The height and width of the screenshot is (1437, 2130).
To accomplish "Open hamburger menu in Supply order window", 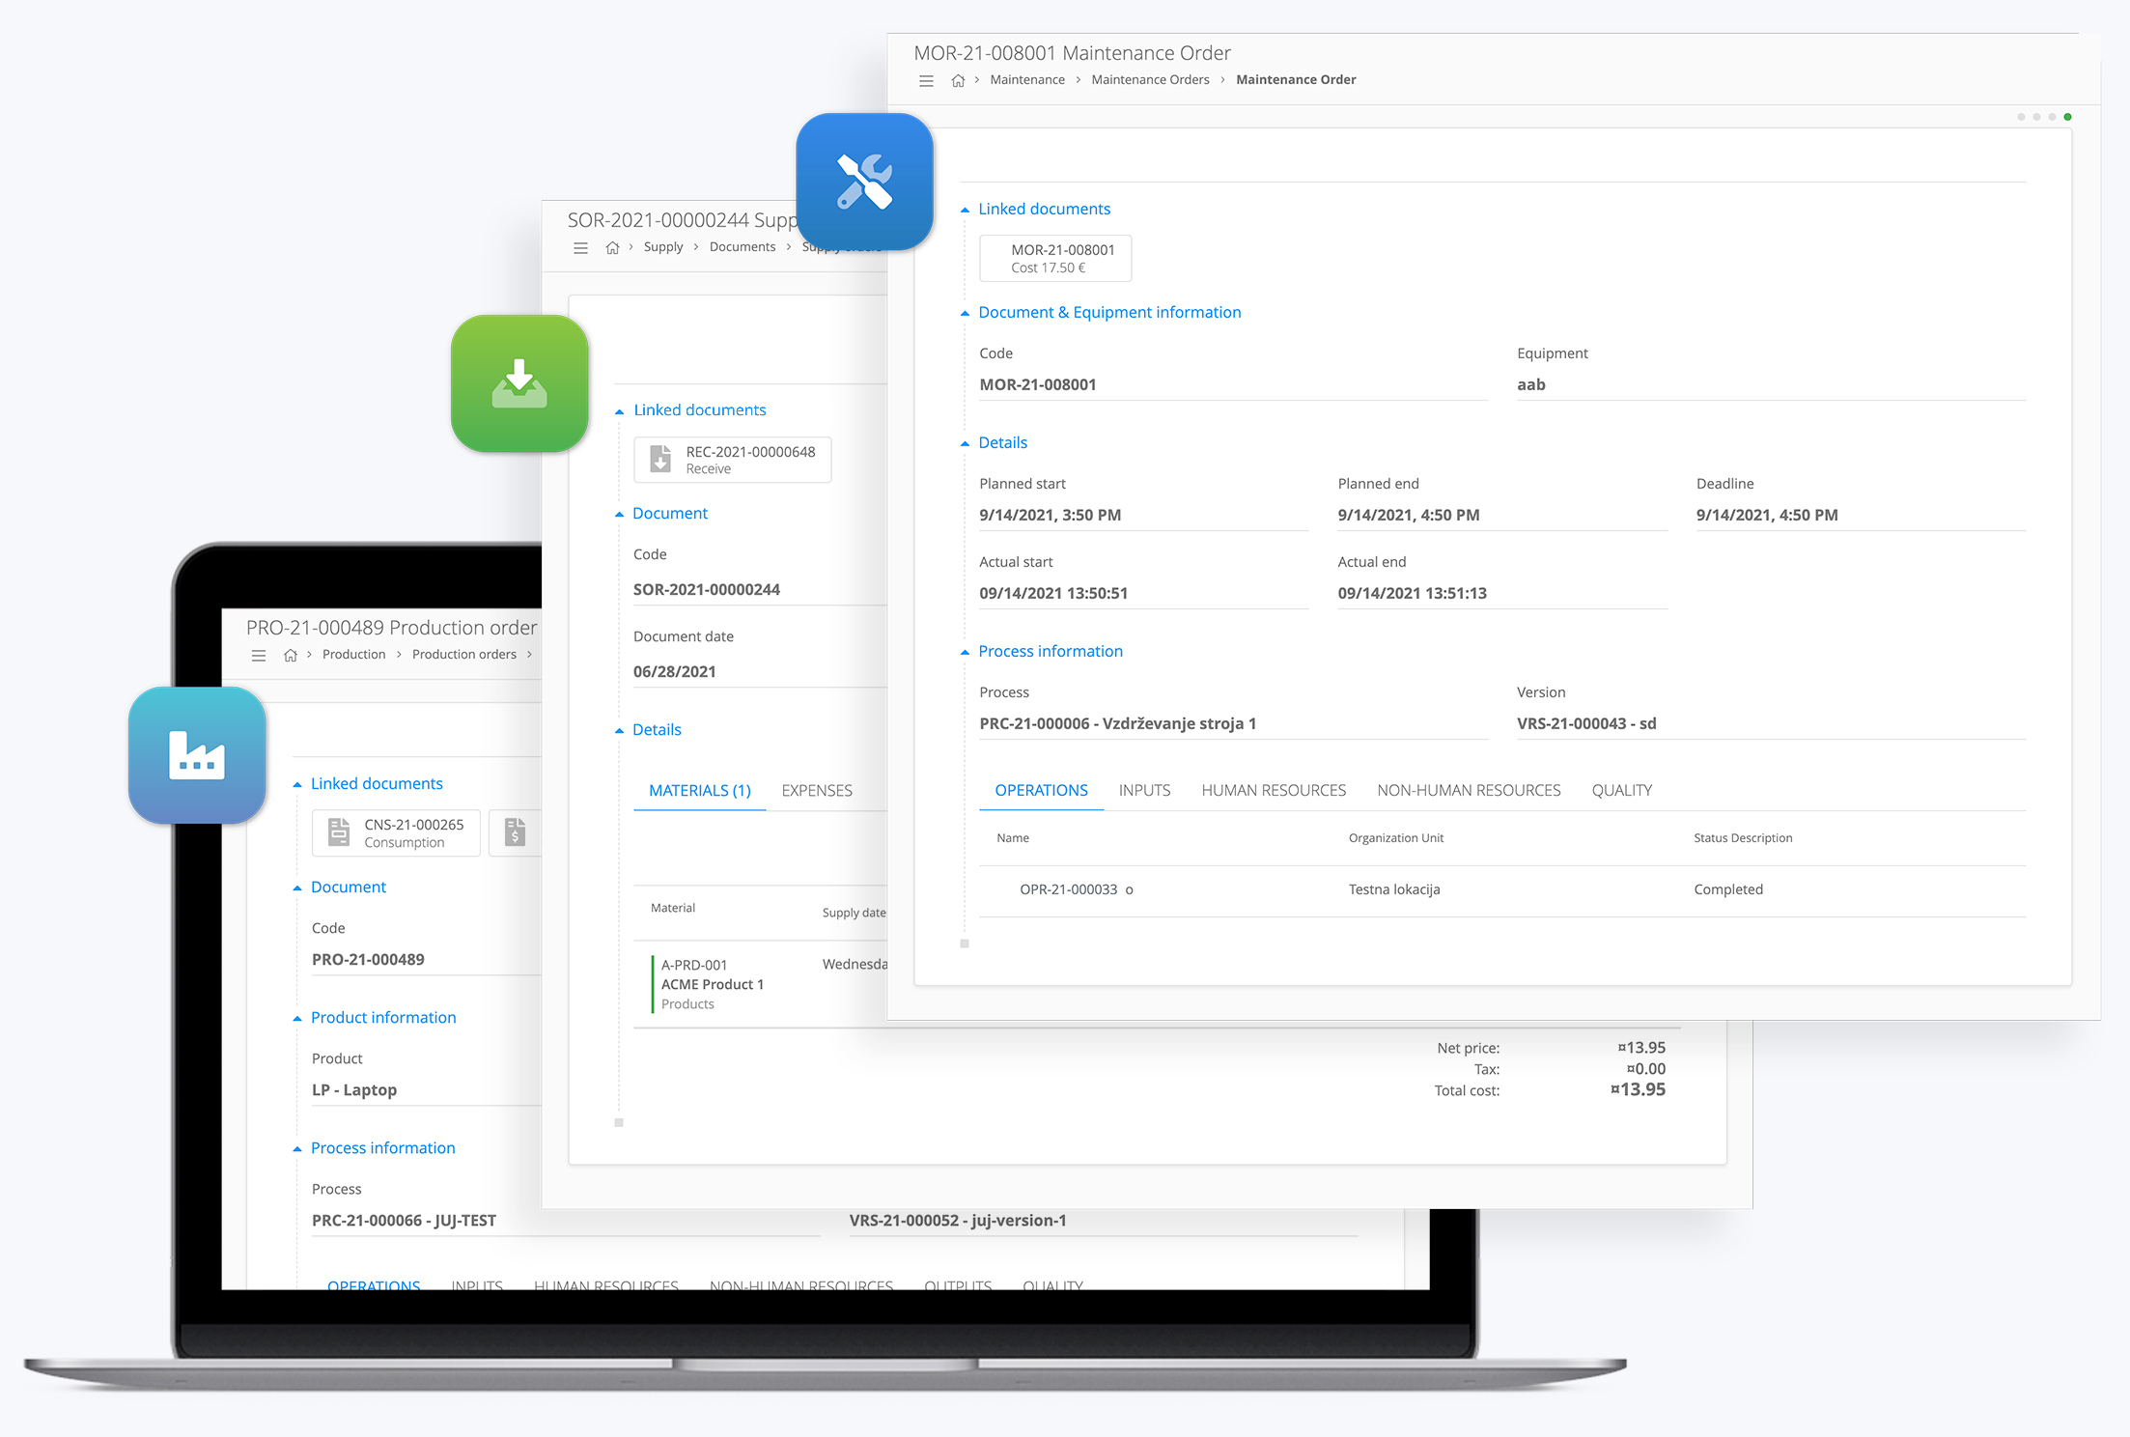I will pos(580,248).
